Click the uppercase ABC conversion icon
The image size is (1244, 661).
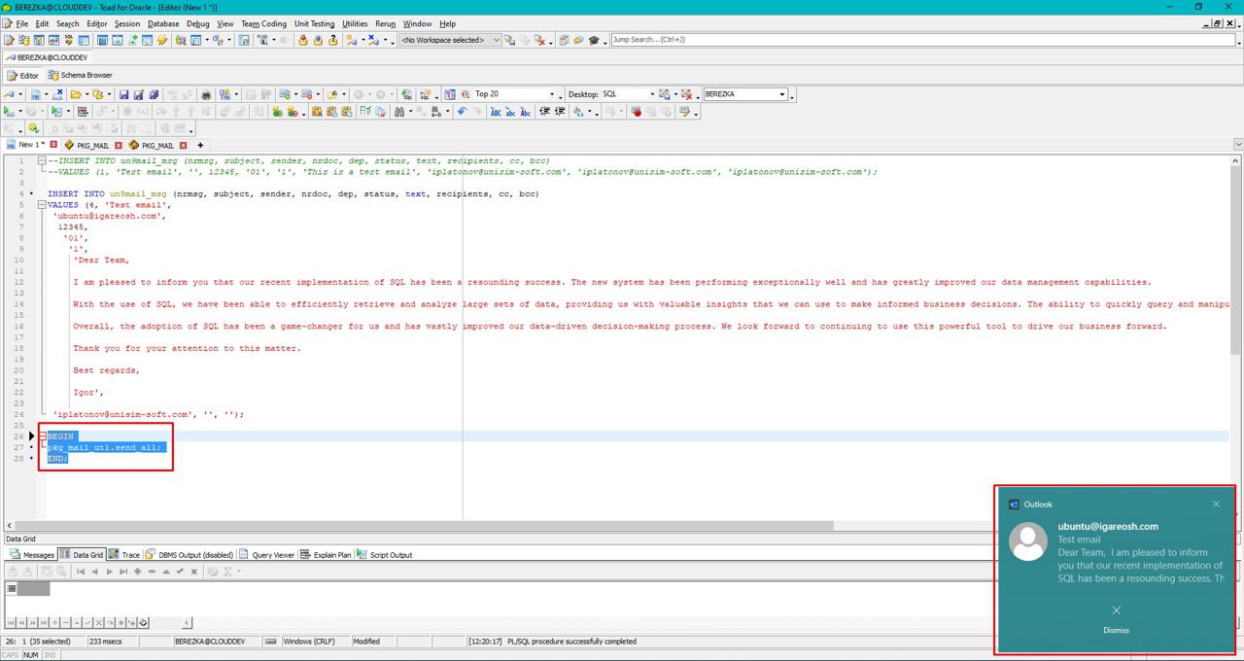pyautogui.click(x=496, y=112)
